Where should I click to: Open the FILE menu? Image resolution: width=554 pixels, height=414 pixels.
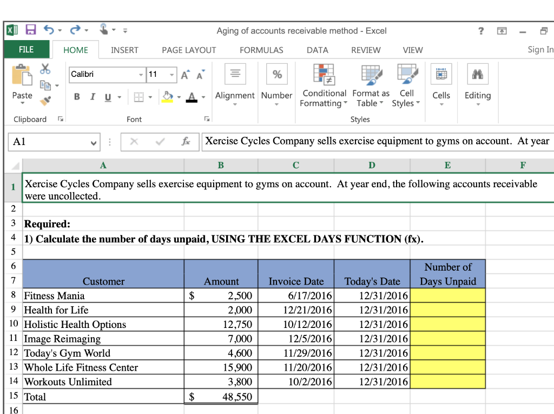point(27,50)
